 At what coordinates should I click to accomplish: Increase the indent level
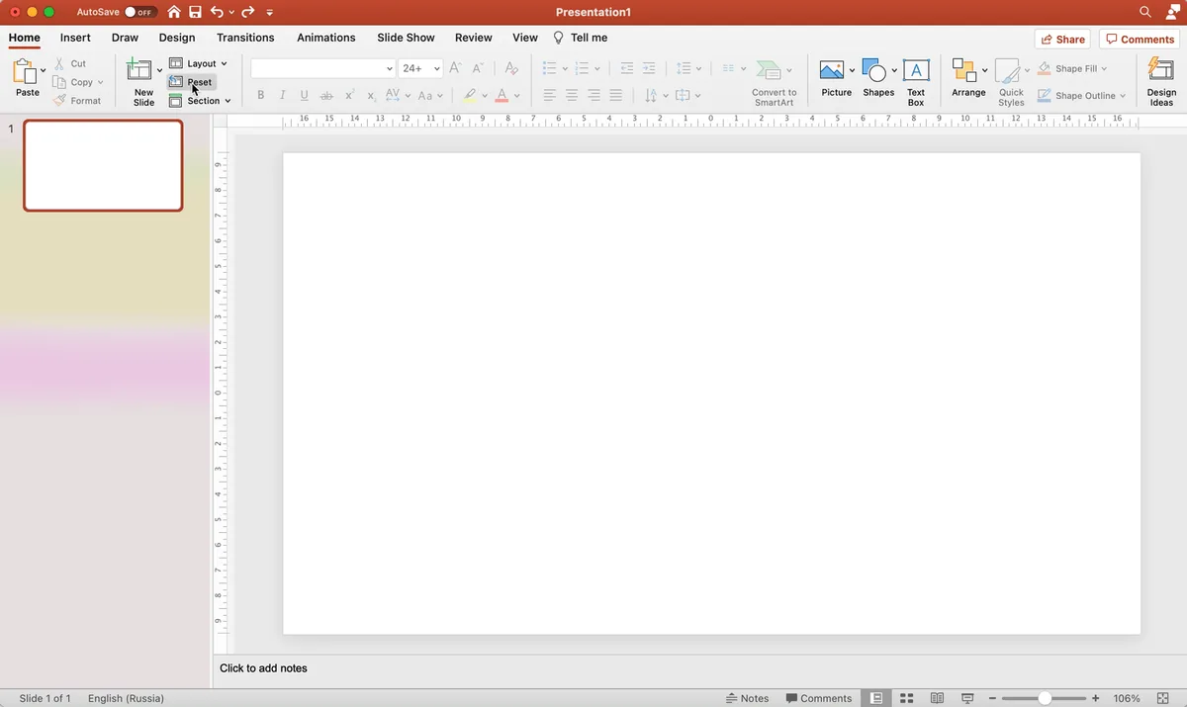pyautogui.click(x=649, y=68)
